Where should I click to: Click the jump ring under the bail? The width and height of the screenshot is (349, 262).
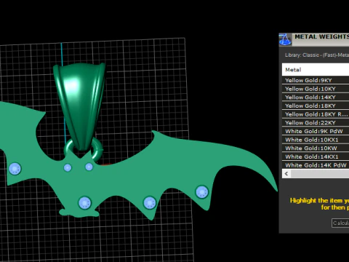tap(98, 150)
